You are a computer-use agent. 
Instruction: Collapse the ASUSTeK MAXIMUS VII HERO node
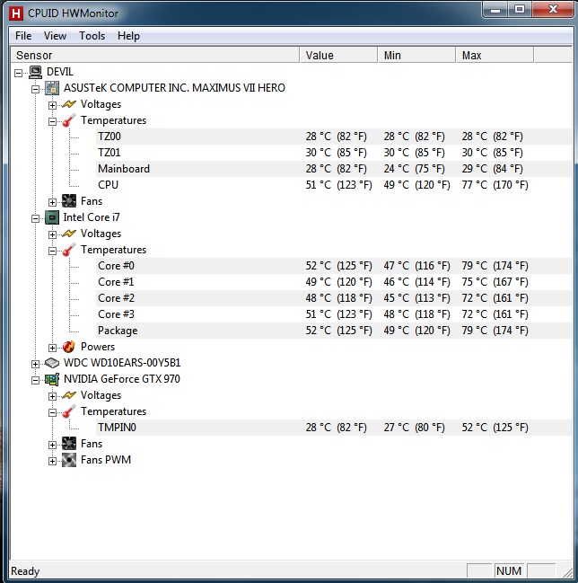point(35,89)
